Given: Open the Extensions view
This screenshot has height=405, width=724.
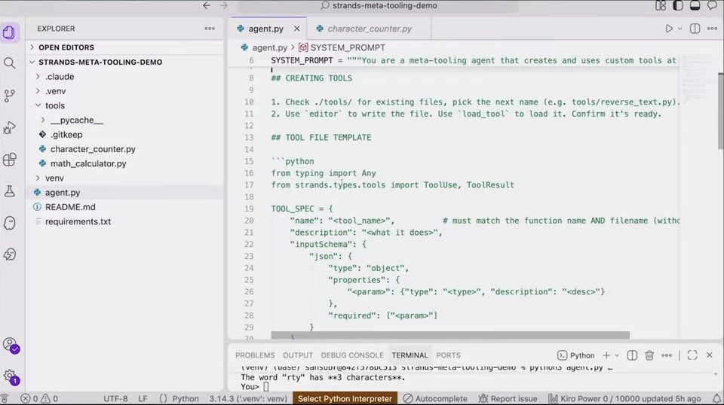Looking at the screenshot, I should click(9, 160).
